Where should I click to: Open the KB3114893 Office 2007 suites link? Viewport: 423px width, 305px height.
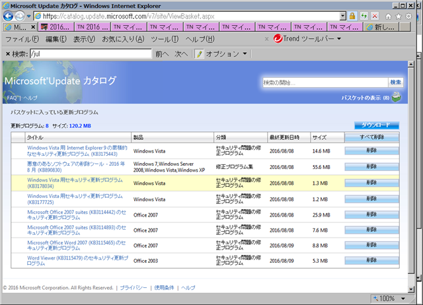[x=77, y=230]
